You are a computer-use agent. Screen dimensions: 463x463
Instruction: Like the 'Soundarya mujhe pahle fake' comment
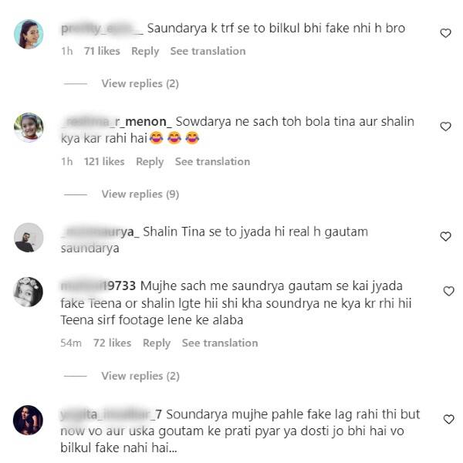tap(448, 419)
